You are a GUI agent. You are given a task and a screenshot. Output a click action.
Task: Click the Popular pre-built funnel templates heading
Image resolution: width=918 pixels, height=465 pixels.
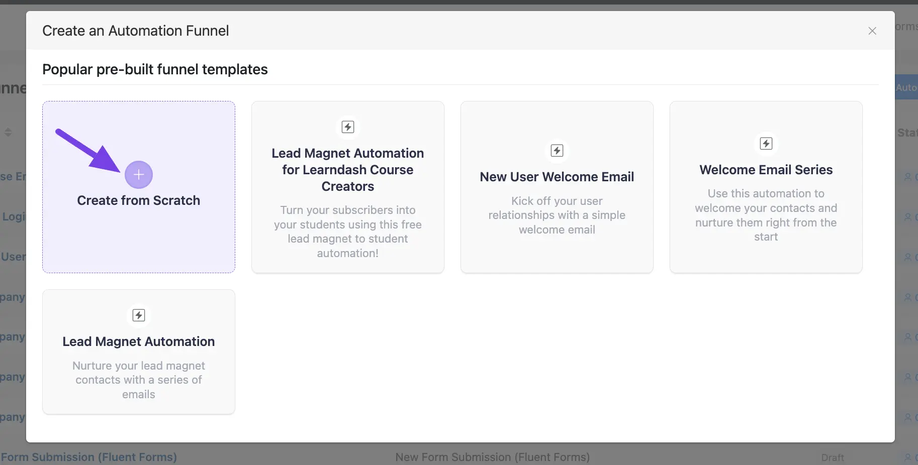click(155, 69)
